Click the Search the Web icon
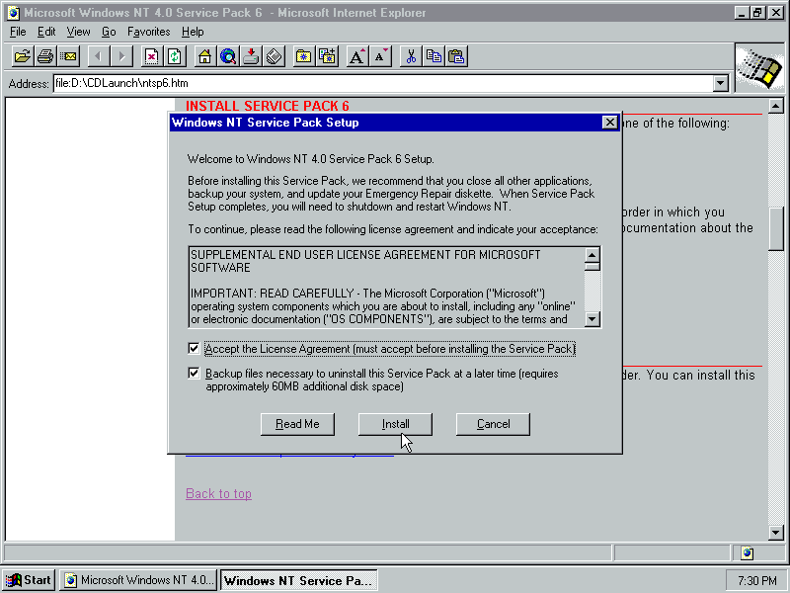Viewport: 790px width, 593px height. point(228,56)
